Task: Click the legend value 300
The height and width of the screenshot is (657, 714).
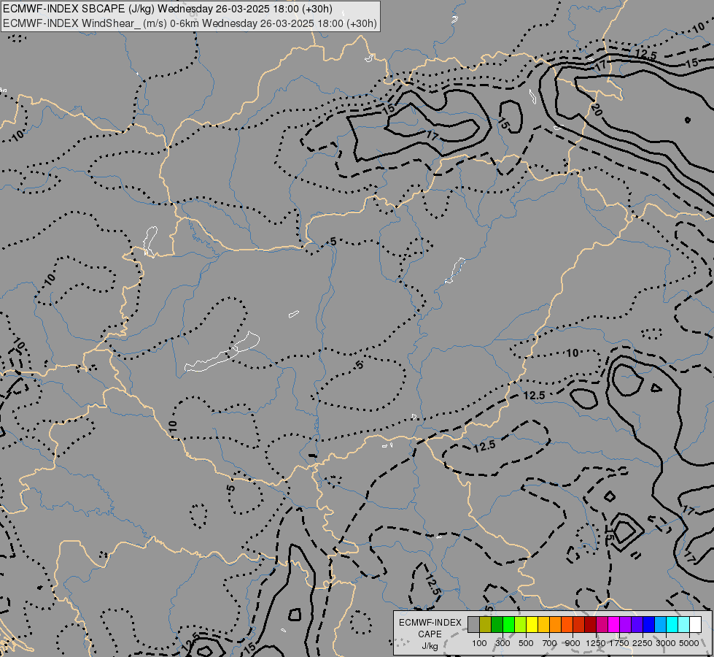Action: coord(502,643)
